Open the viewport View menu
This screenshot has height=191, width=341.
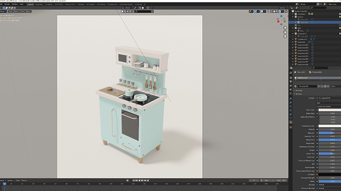pos(10,11)
